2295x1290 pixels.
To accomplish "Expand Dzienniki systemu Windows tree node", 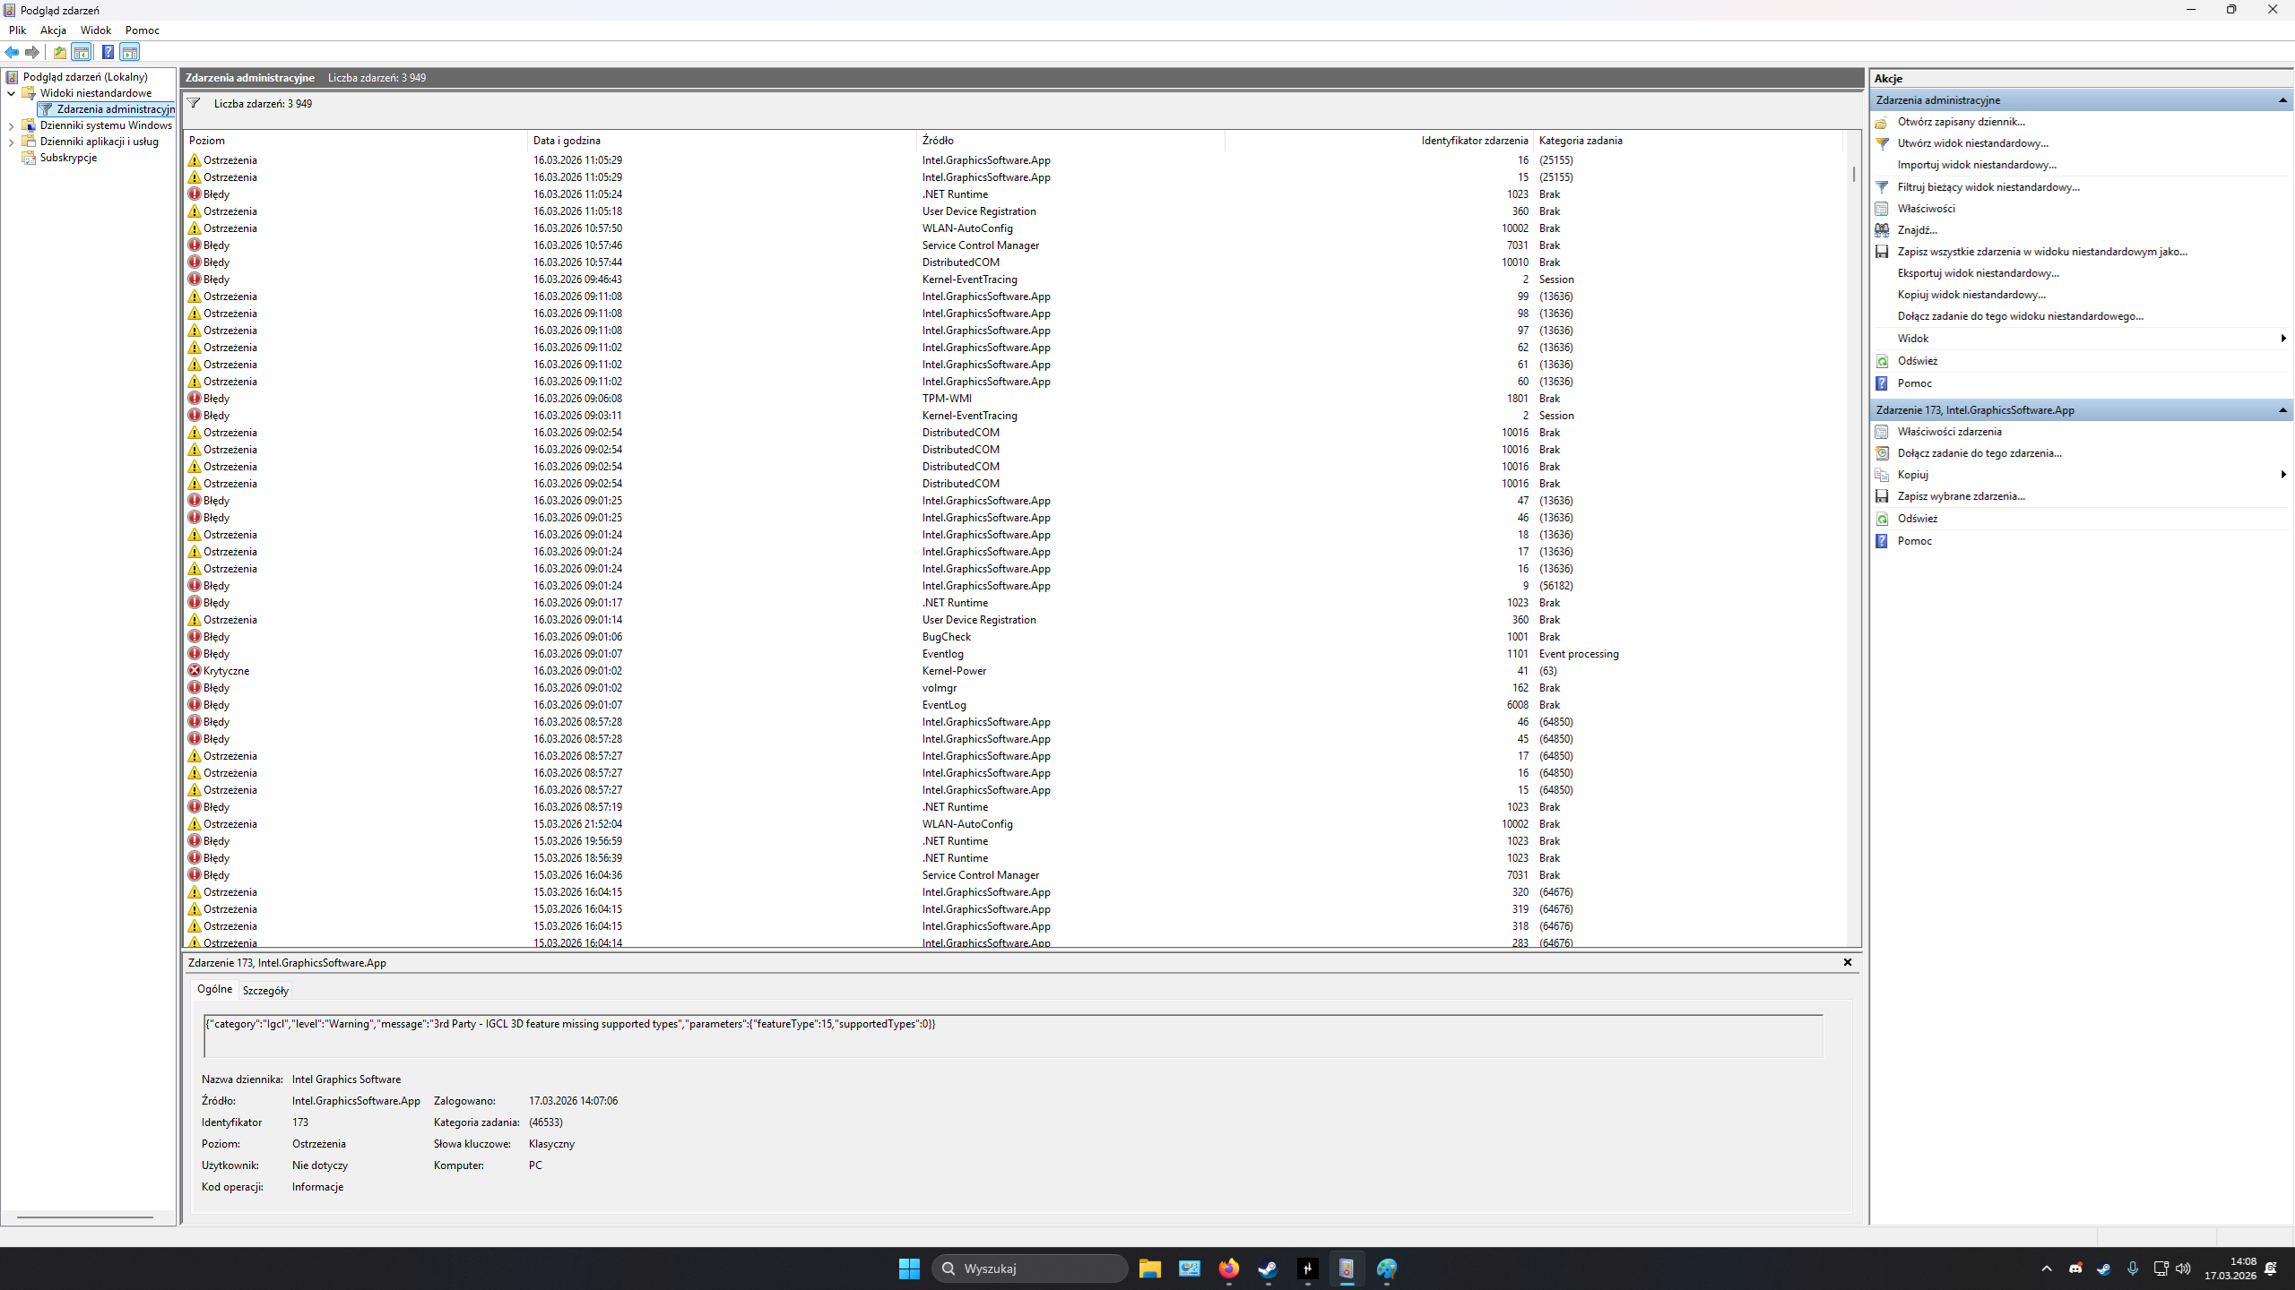I will [12, 125].
